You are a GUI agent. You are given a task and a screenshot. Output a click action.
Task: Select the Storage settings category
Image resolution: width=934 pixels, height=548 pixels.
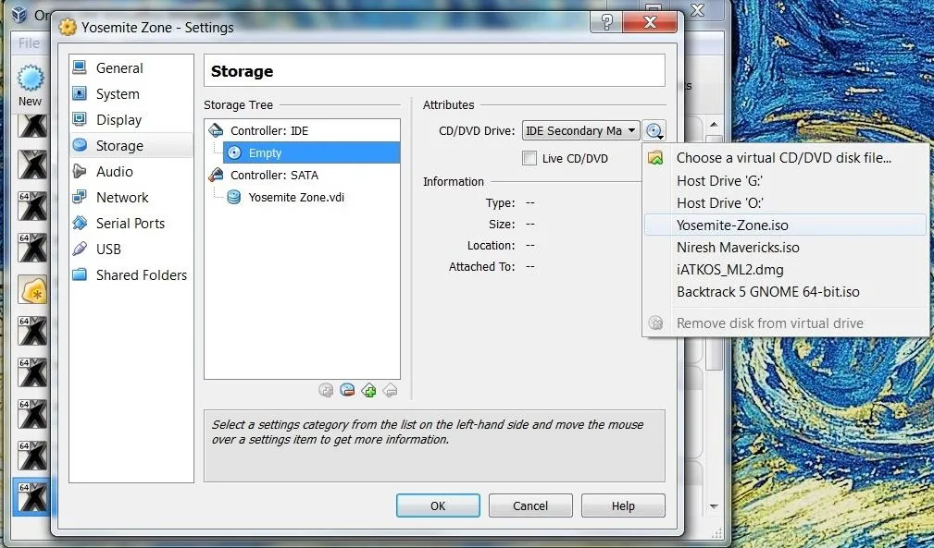coord(131,146)
